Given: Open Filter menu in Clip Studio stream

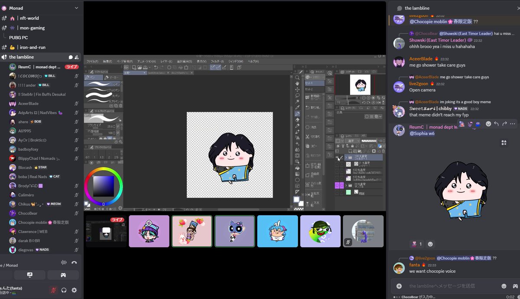Looking at the screenshot, I should [217, 61].
